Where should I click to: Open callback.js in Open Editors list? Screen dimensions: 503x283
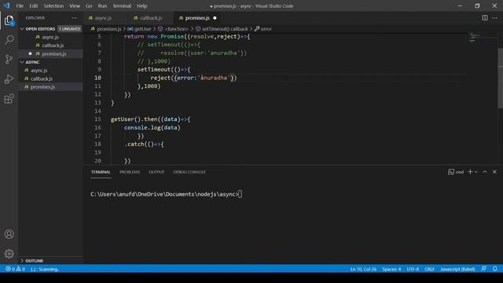(50, 46)
